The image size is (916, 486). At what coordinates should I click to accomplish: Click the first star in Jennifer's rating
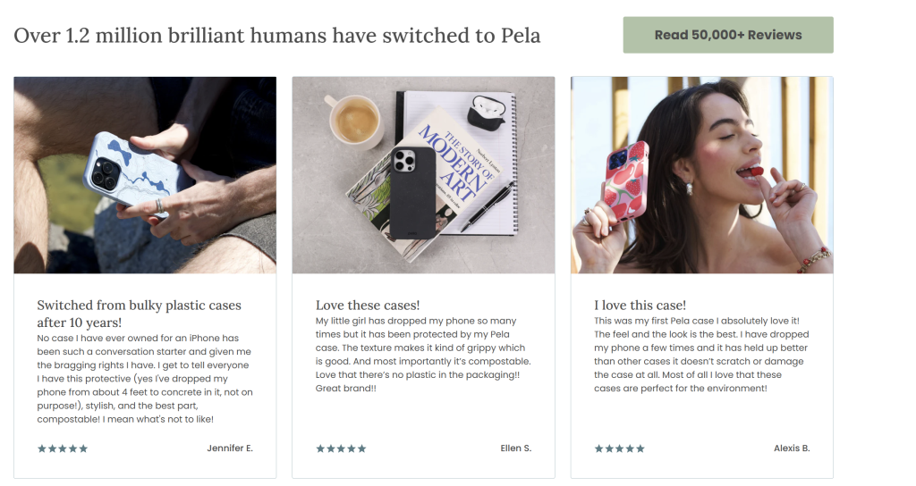tap(42, 448)
